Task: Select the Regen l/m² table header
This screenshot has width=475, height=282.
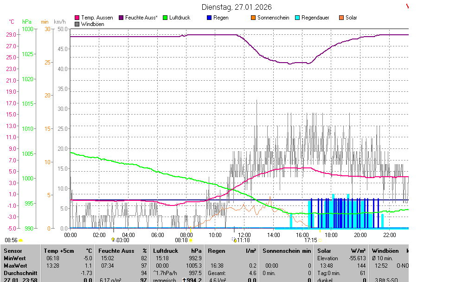Action: 232,250
